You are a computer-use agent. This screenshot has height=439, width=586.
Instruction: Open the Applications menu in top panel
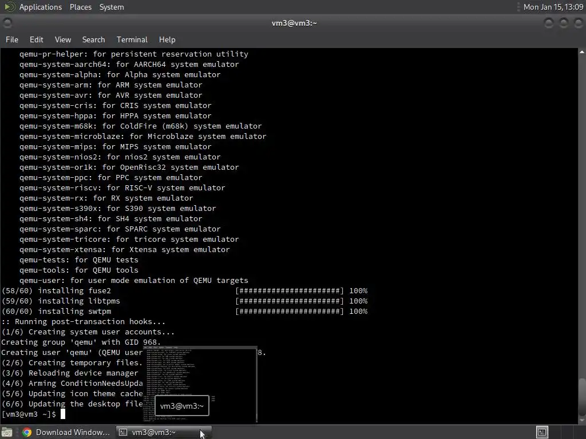(x=41, y=7)
